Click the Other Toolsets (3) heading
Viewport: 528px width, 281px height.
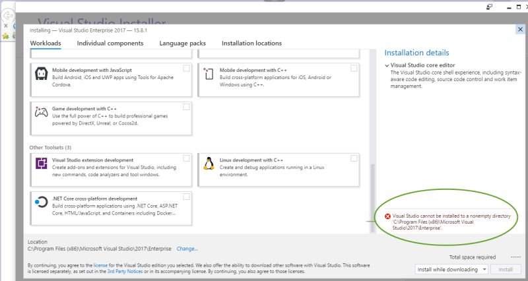(x=50, y=148)
